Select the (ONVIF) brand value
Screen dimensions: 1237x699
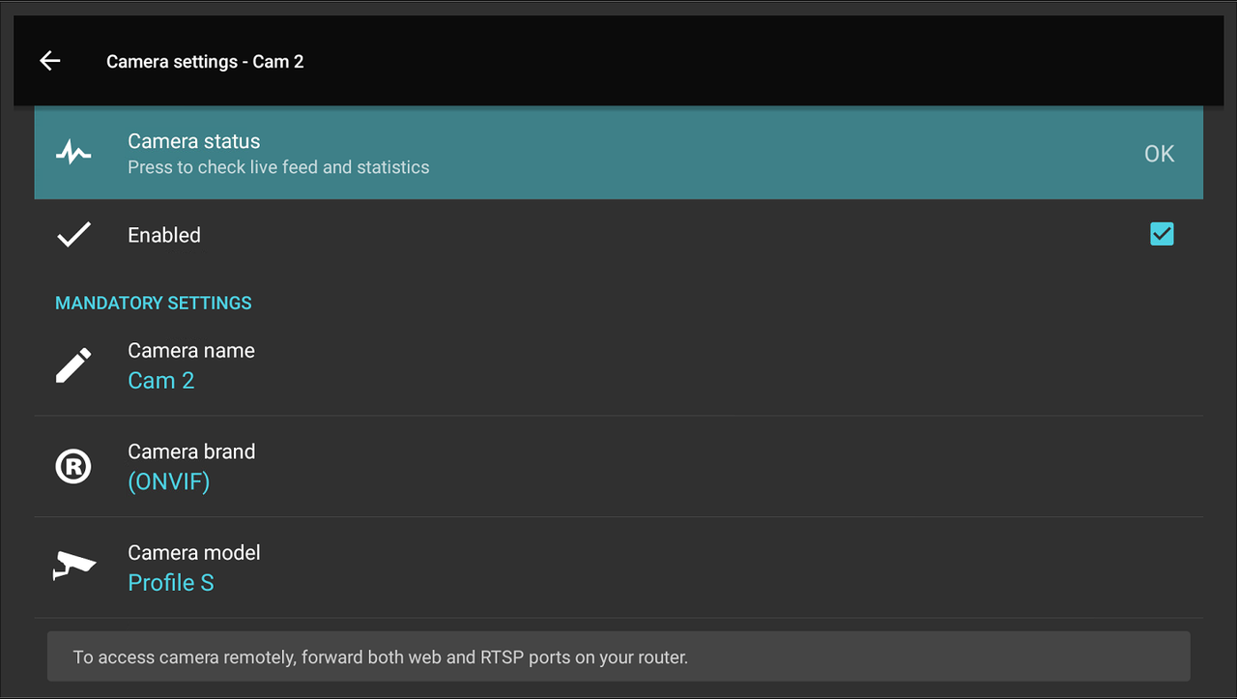[168, 481]
